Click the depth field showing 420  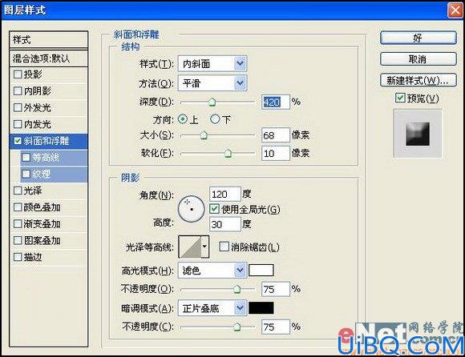[x=276, y=102]
